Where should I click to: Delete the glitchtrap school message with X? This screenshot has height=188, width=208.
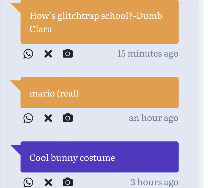pyautogui.click(x=48, y=54)
